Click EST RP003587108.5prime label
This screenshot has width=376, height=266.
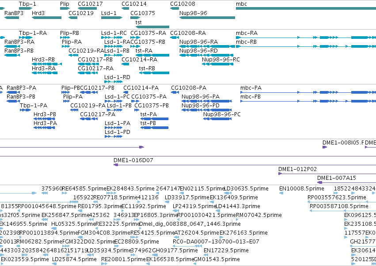click(x=339, y=206)
